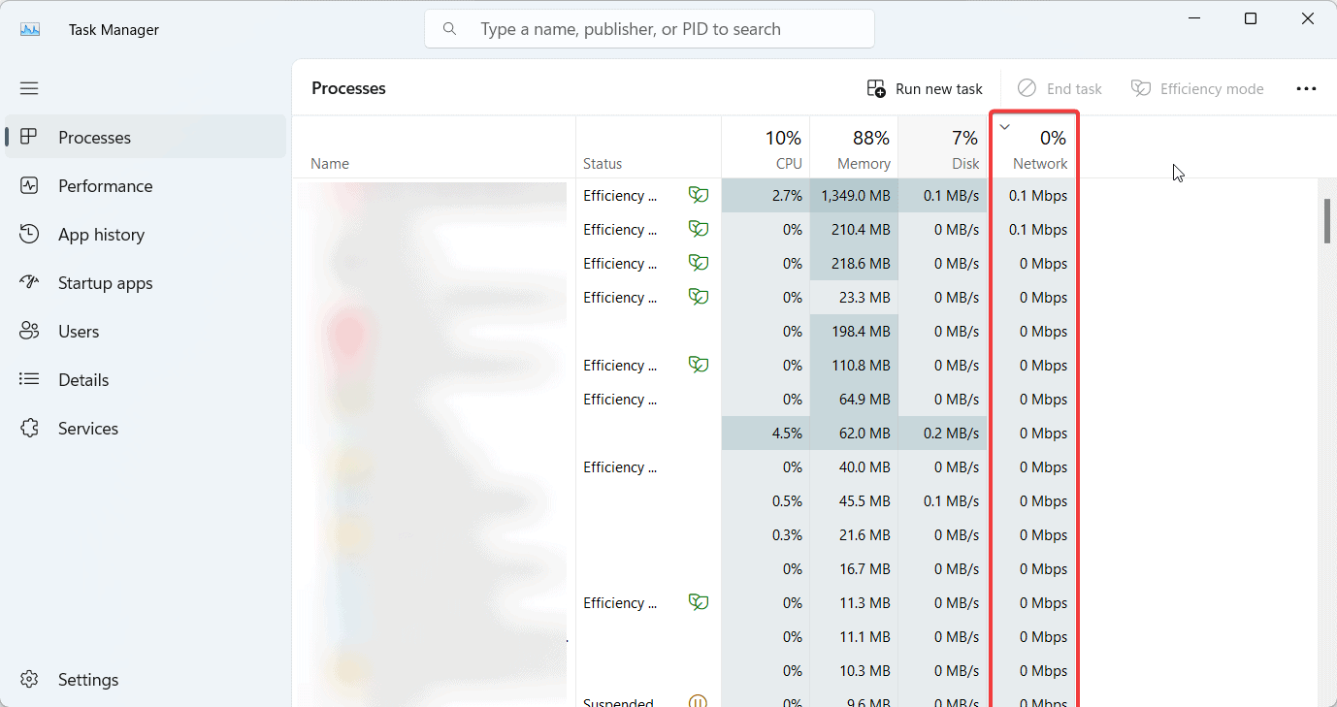Select the 10.3 MB memory cell
The width and height of the screenshot is (1337, 707).
point(854,671)
